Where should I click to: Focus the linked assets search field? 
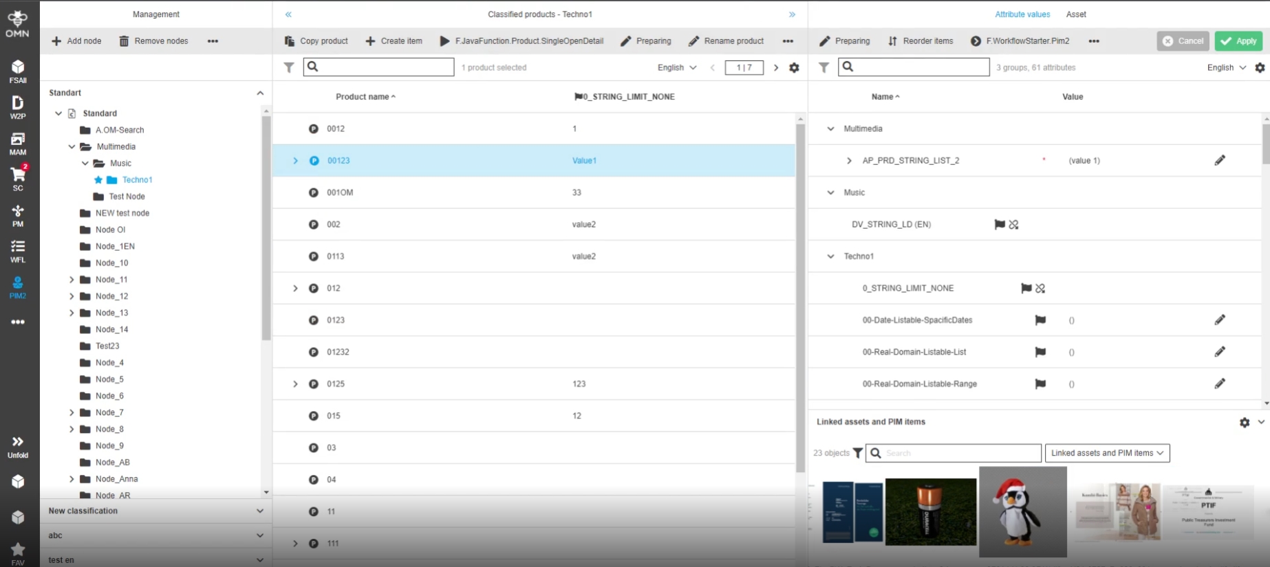[x=954, y=453]
